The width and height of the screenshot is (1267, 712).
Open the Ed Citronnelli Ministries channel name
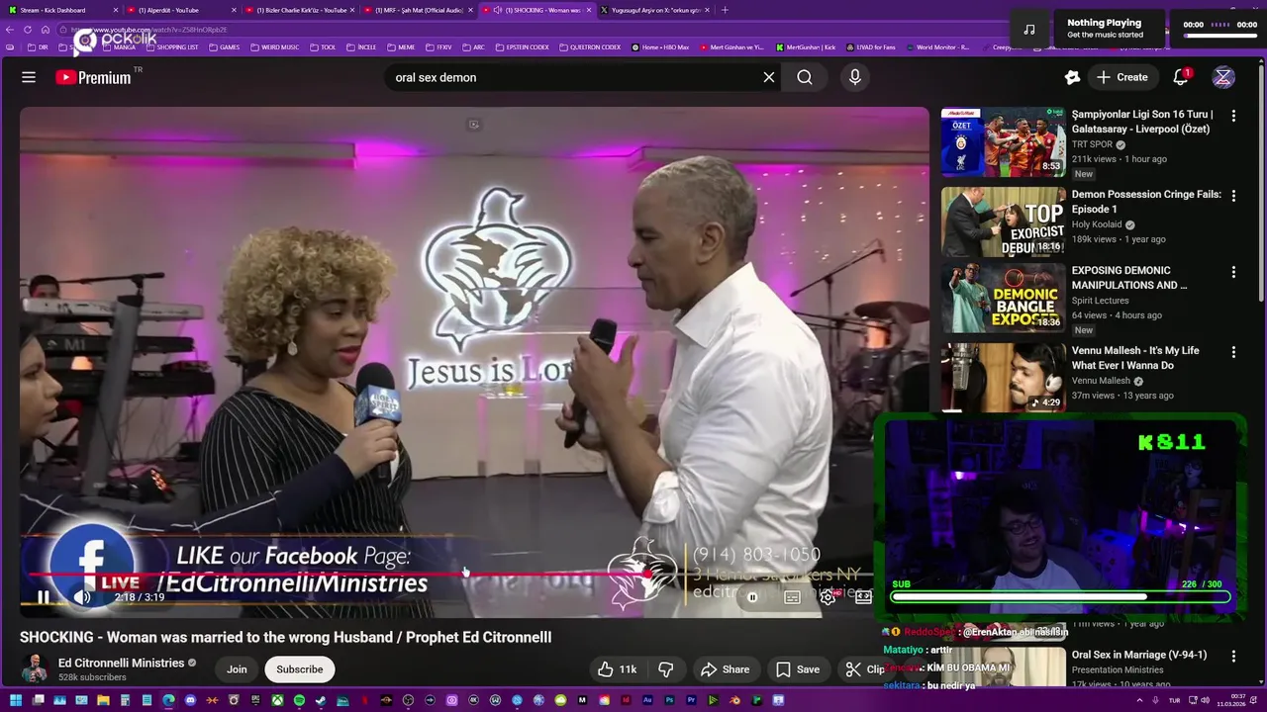click(121, 663)
